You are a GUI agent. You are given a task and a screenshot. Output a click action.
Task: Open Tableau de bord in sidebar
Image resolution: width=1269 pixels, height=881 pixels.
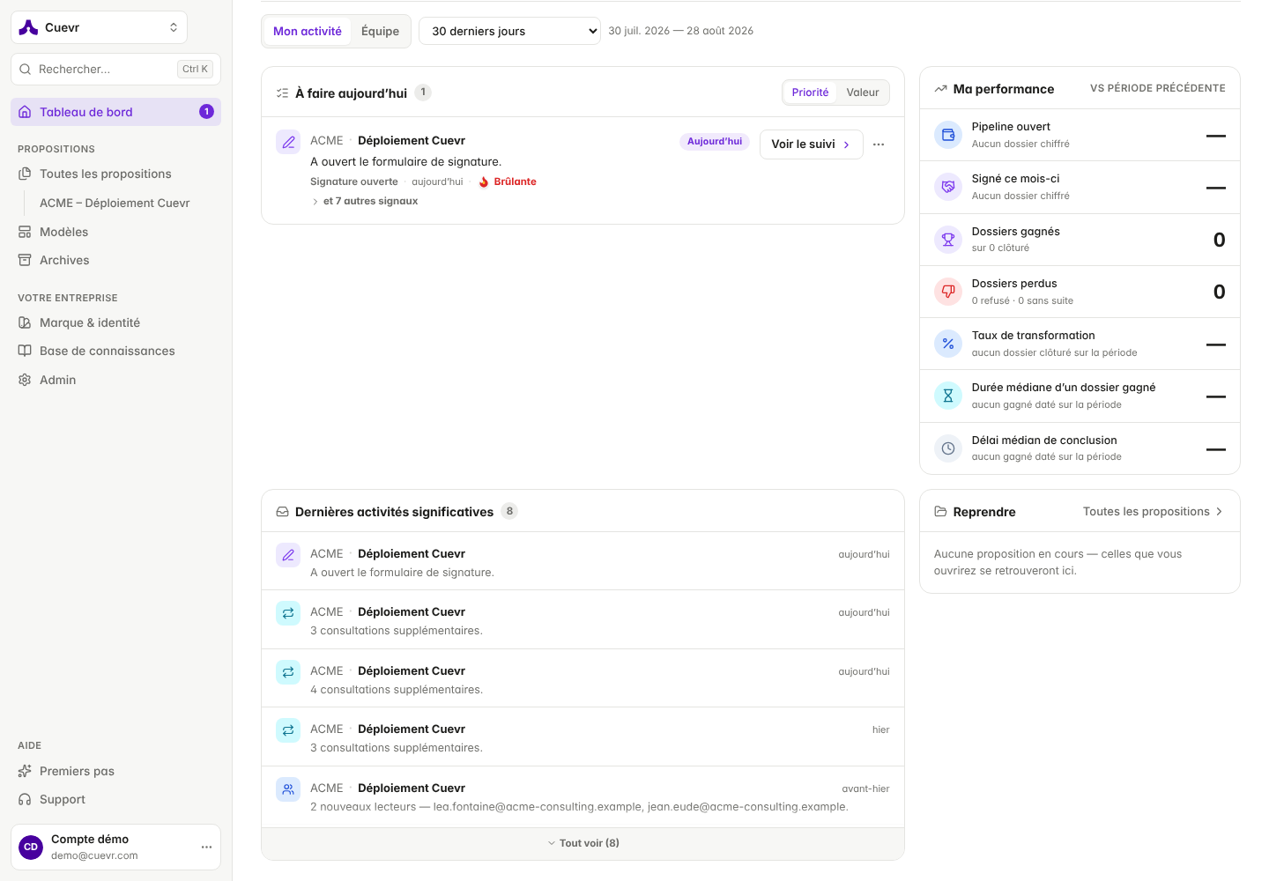coord(115,112)
